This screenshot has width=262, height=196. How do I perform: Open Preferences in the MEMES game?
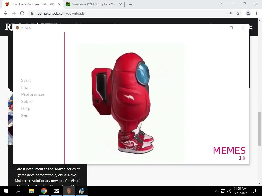pyautogui.click(x=33, y=94)
